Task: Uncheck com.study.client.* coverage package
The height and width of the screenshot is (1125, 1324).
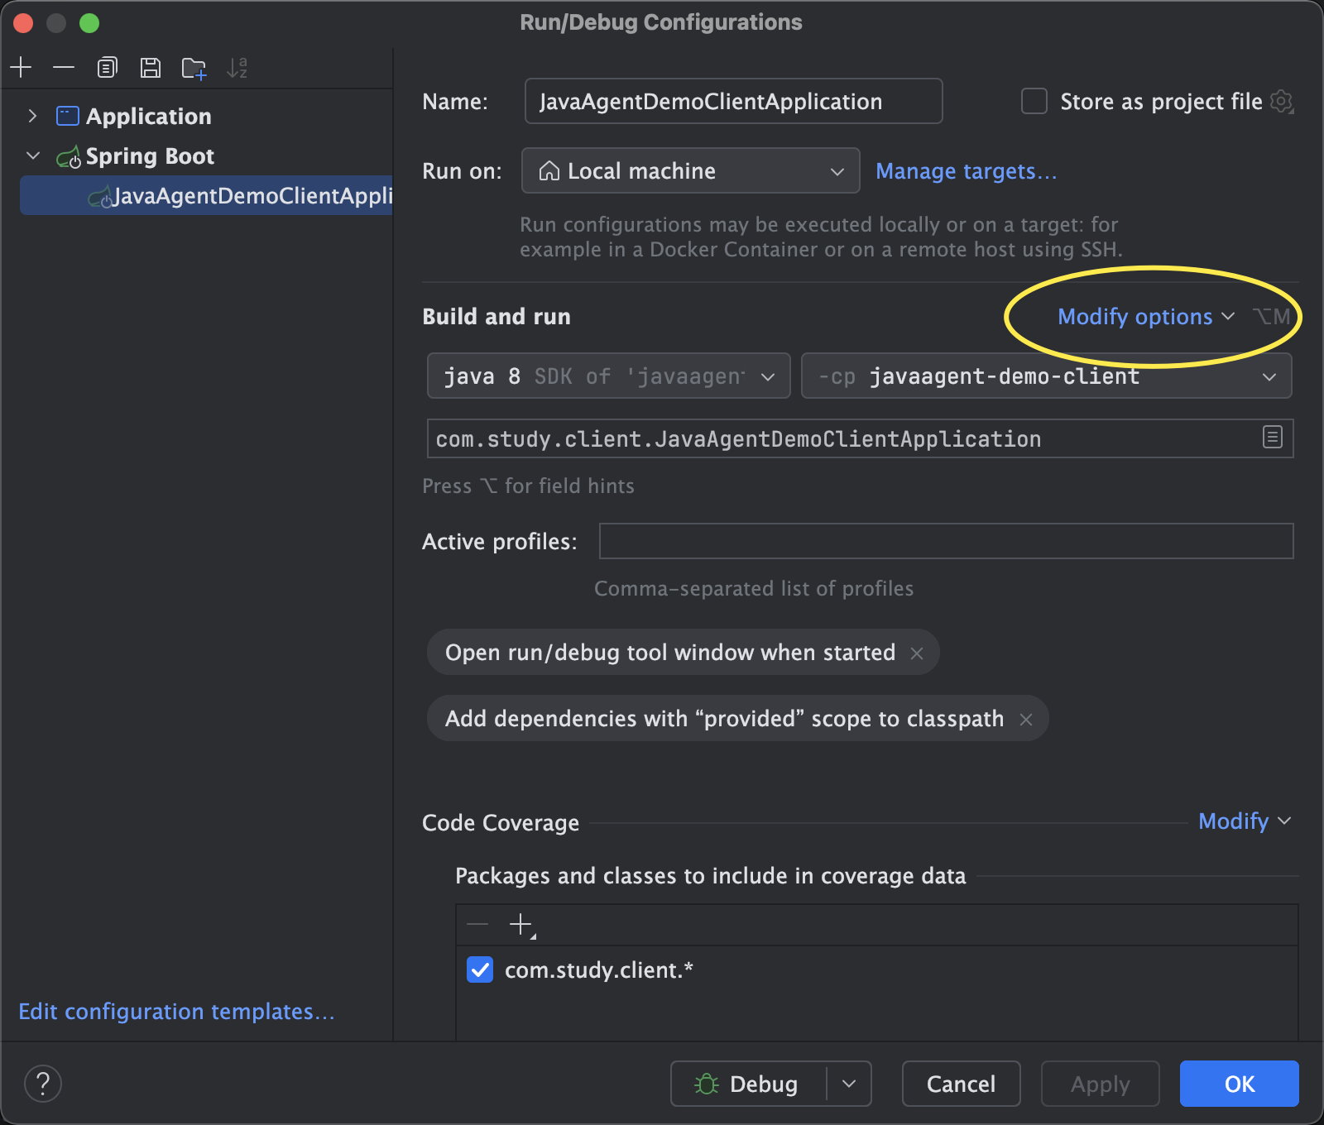Action: (x=480, y=969)
